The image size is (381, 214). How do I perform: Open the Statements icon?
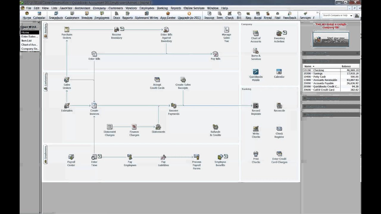tap(158, 127)
